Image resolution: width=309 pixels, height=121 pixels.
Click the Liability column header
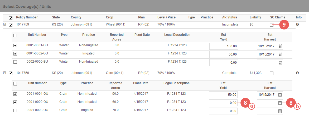[255, 17]
